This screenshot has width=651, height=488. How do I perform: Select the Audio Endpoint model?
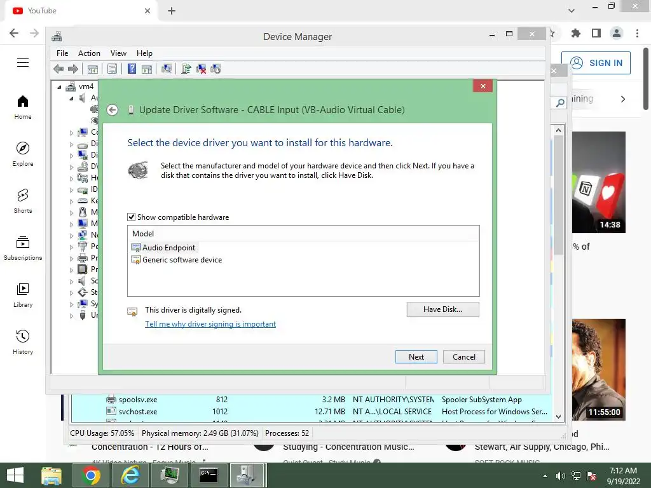(x=163, y=248)
